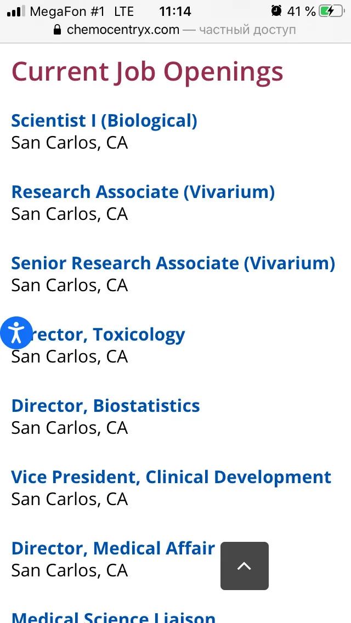Tap the chemocentryx.com address bar
Image resolution: width=351 pixels, height=623 pixels.
175,30
